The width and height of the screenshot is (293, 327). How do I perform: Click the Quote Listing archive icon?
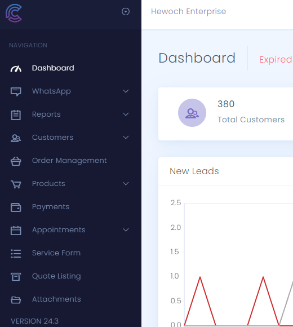coord(16,277)
